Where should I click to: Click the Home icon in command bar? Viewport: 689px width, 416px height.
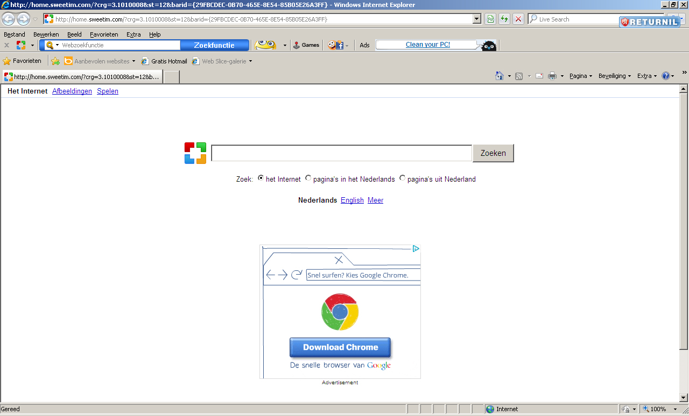[500, 76]
